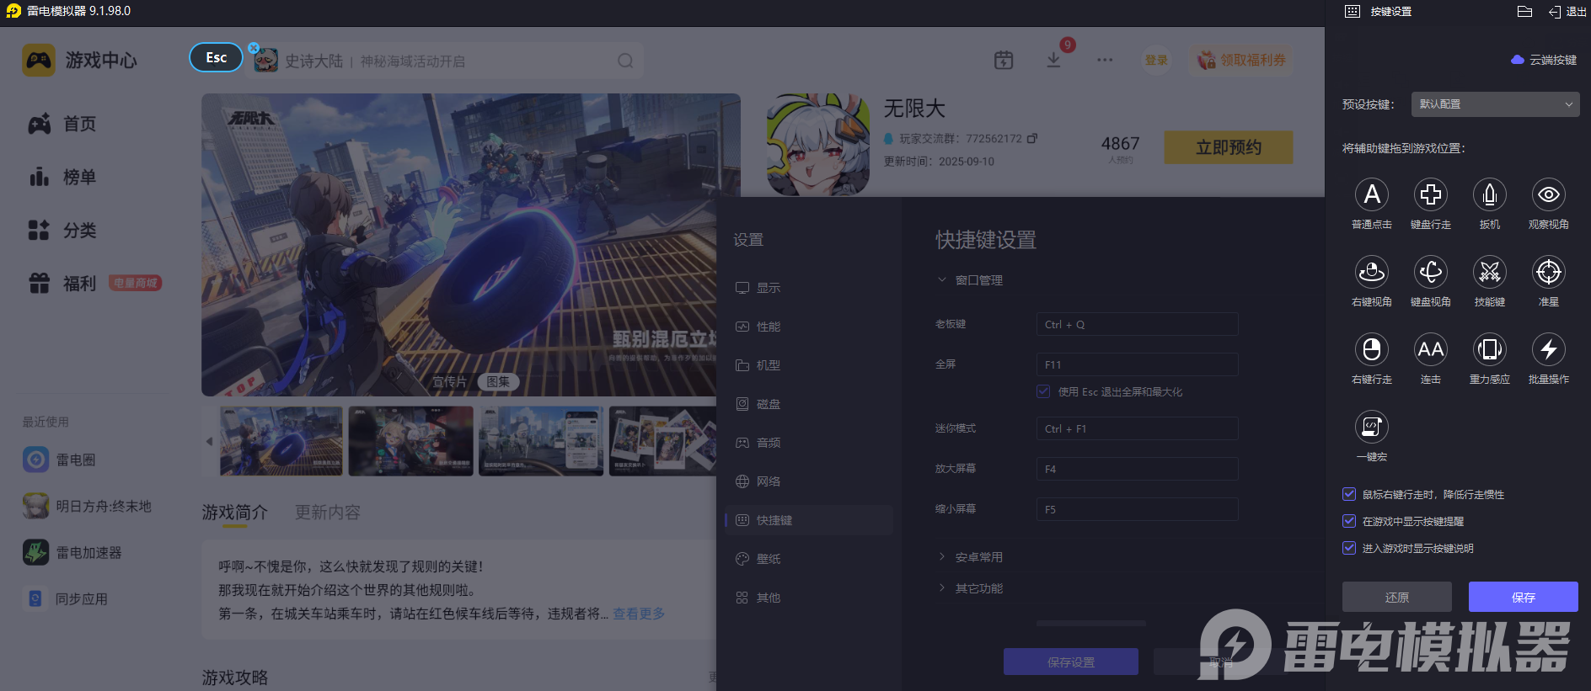Open the downloads icon with badge 9
The height and width of the screenshot is (691, 1591).
click(x=1053, y=61)
